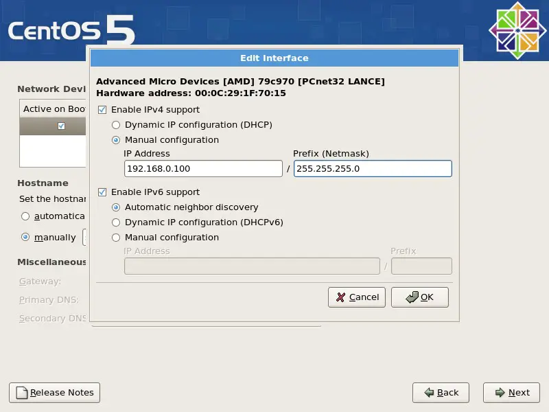Select Dynamic IP configuration (DHCPv6)
The height and width of the screenshot is (412, 549).
coord(116,222)
